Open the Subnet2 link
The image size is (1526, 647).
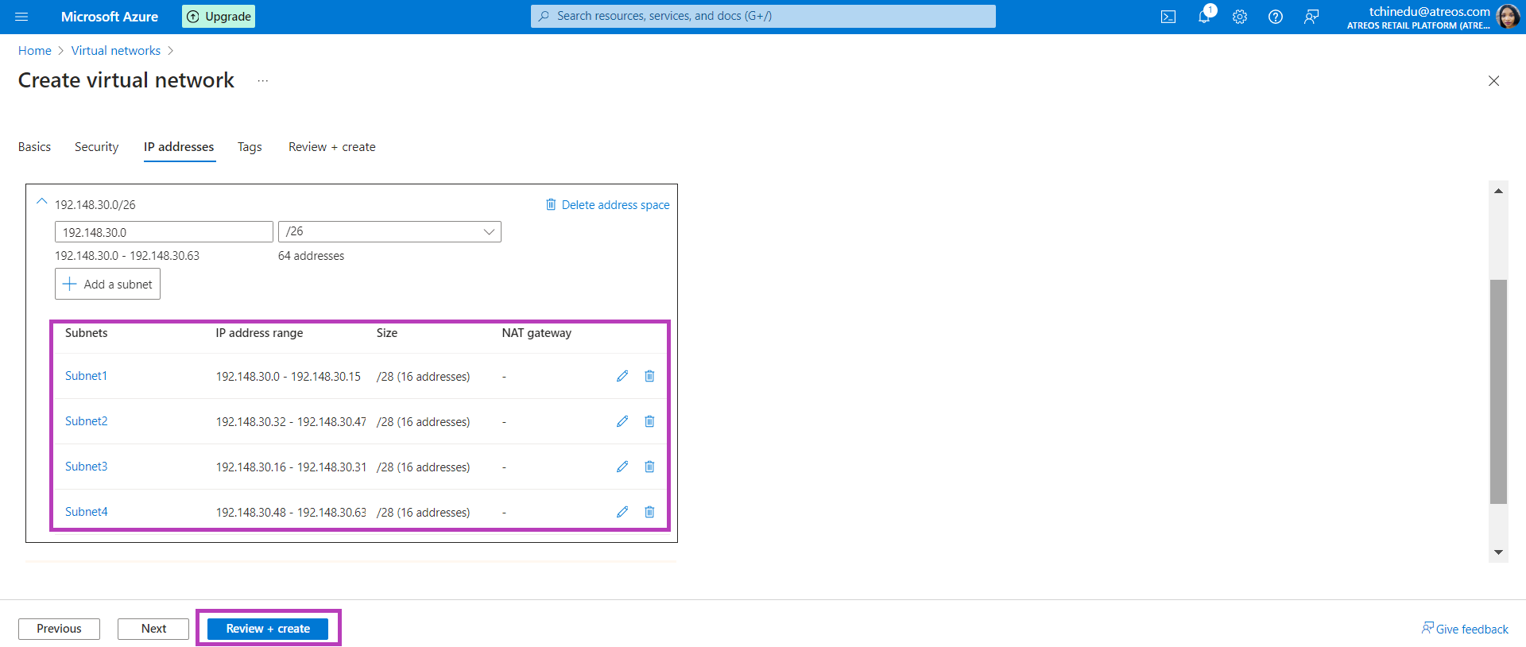pos(86,421)
